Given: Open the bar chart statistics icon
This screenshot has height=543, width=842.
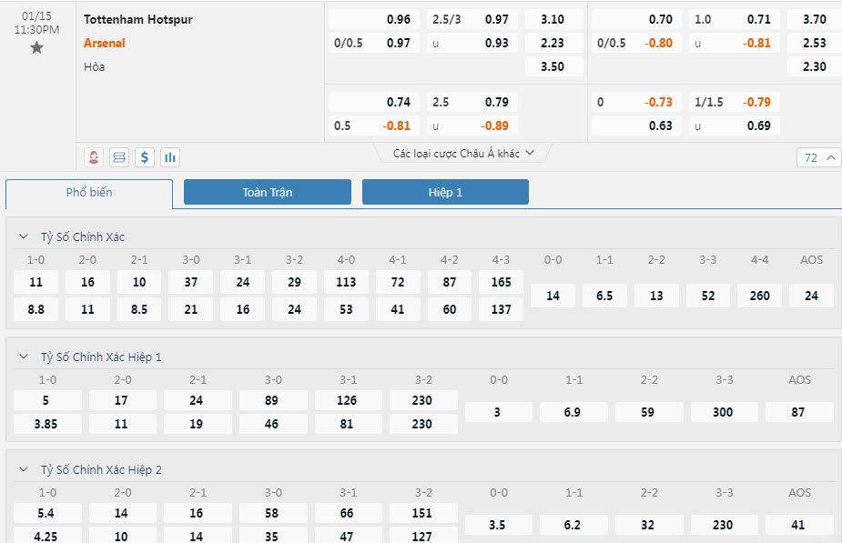Looking at the screenshot, I should [170, 157].
